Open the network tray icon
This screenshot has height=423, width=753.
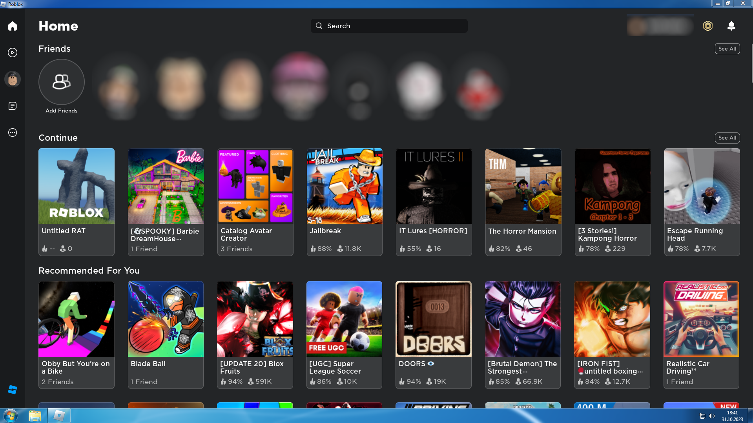pos(702,416)
